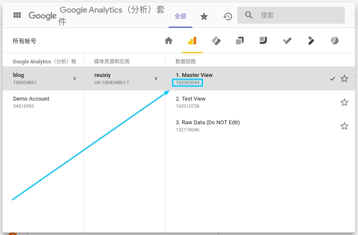Click the Google Analytics（分析）套件 title

[x=112, y=16]
